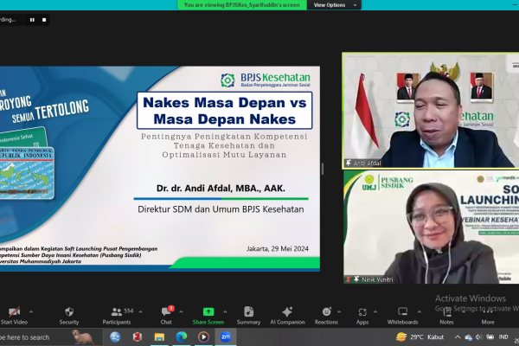Open the Participants panel
Screen dimensions: 519x346
click(x=117, y=316)
